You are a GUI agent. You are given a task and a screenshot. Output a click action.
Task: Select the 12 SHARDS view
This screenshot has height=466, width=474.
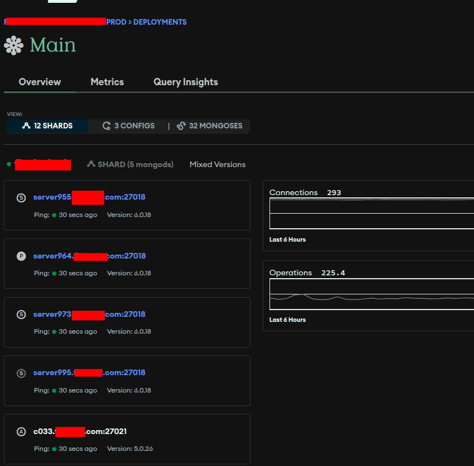point(48,126)
